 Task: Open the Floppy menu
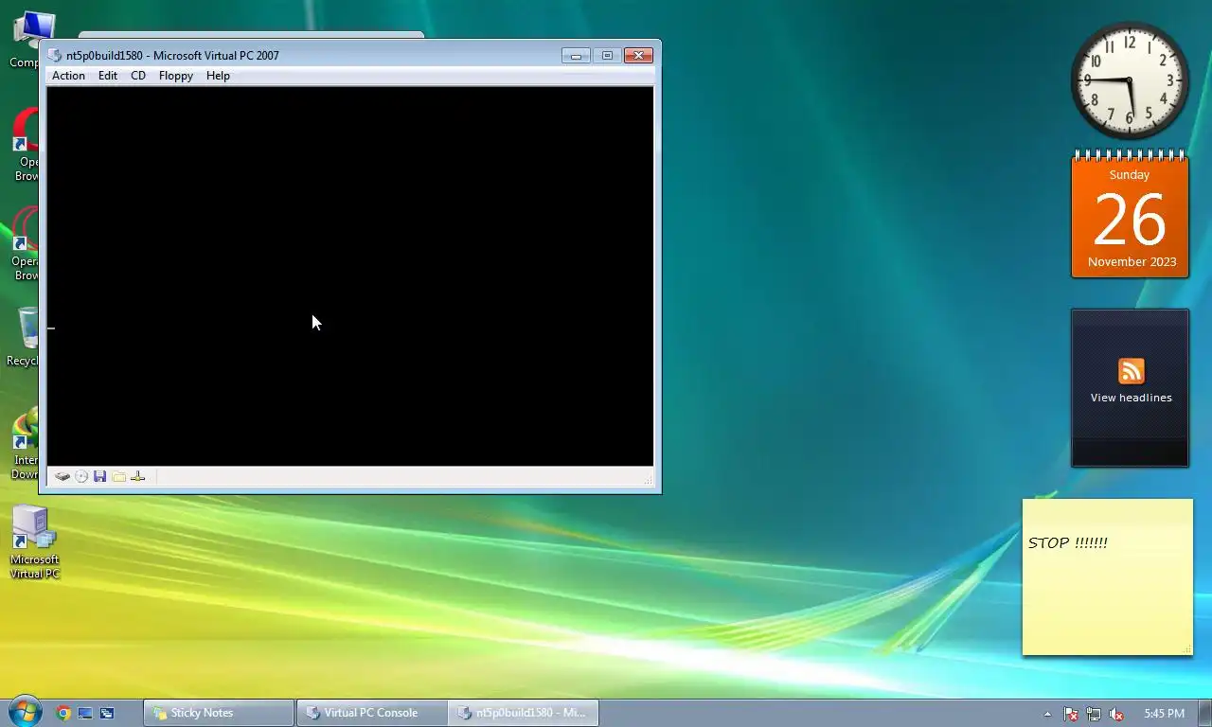coord(176,76)
